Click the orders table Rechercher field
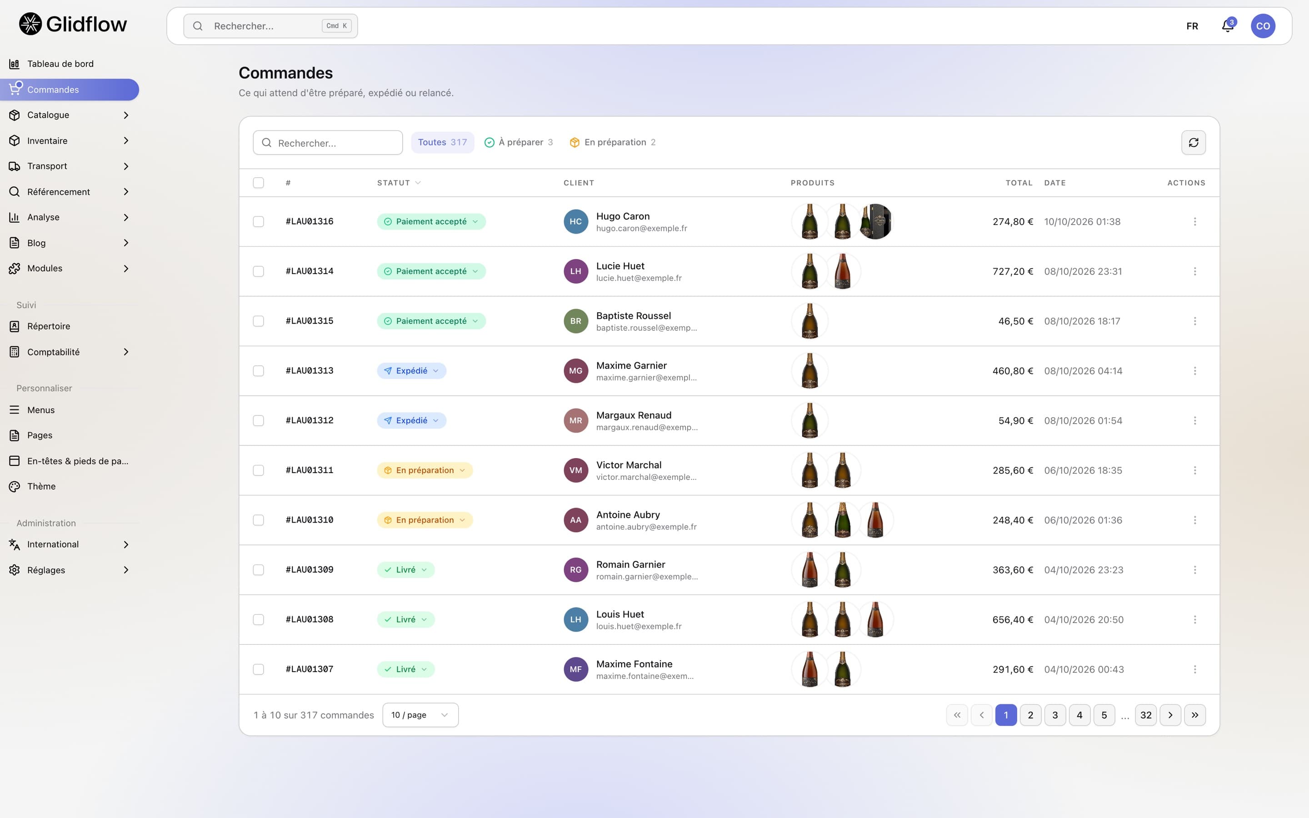The image size is (1309, 818). point(328,143)
